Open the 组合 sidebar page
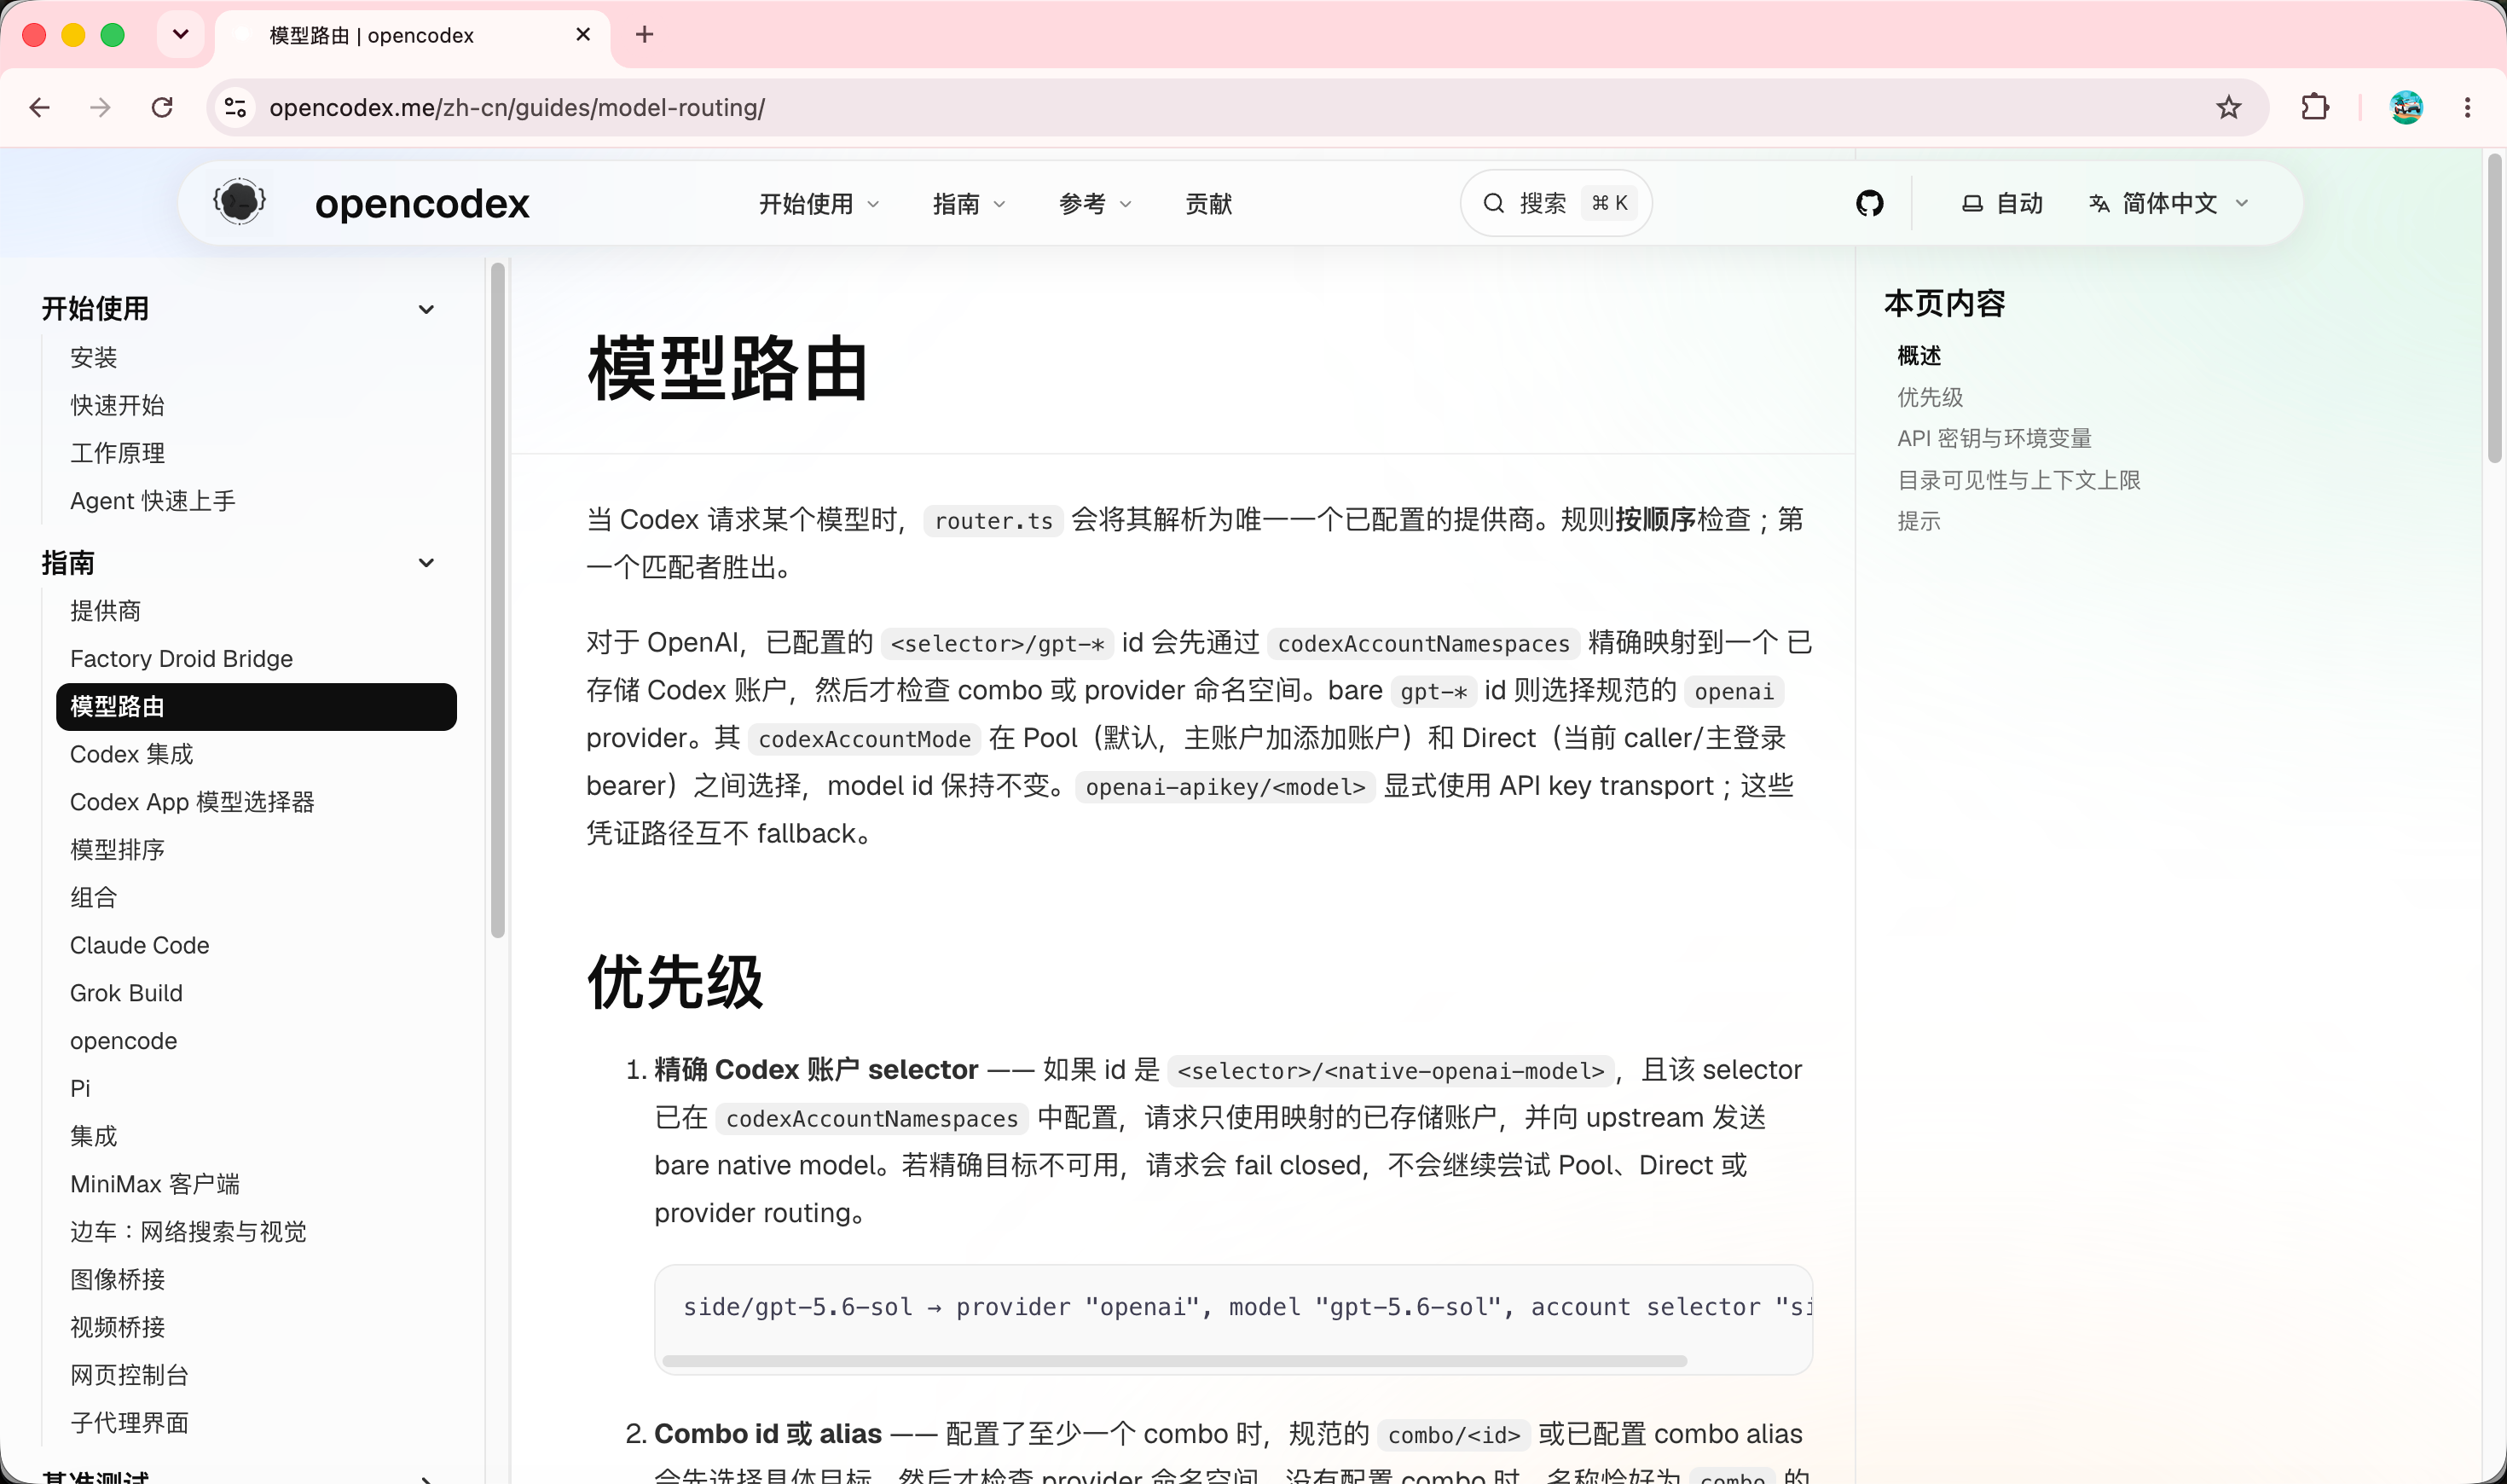Viewport: 2507px width, 1484px height. pyautogui.click(x=94, y=898)
